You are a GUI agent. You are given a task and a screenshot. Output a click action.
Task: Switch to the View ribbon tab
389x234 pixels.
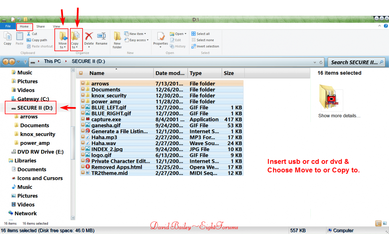click(57, 26)
